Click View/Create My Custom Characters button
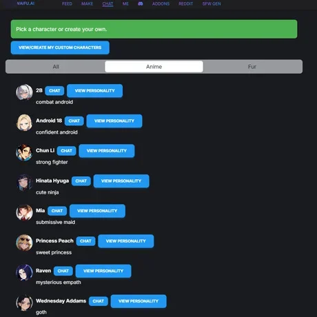The image size is (317, 317). [60, 48]
